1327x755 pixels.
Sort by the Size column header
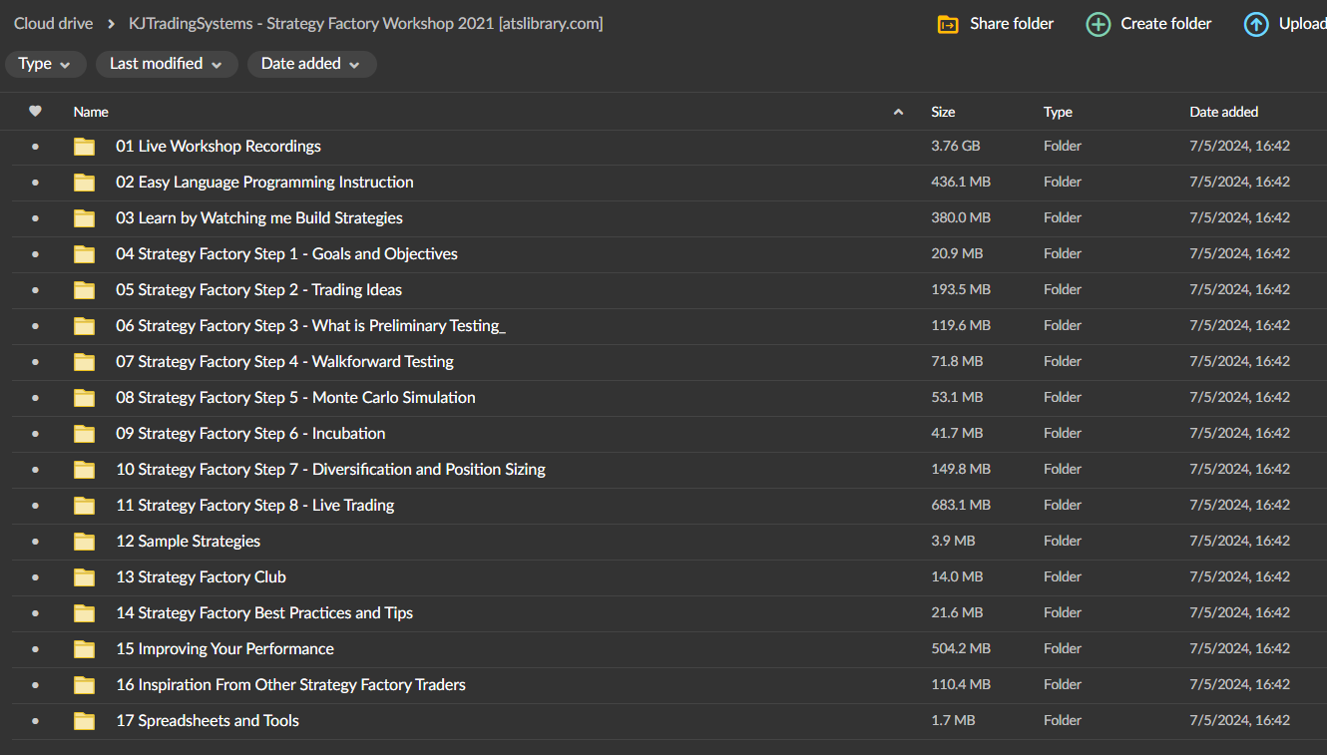pos(943,112)
